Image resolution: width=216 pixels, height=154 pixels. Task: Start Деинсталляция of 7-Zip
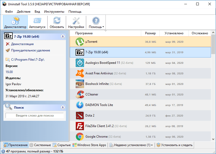pyautogui.click(x=22, y=44)
